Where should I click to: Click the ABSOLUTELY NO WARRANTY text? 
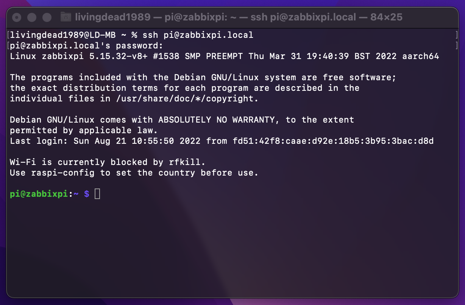(217, 120)
